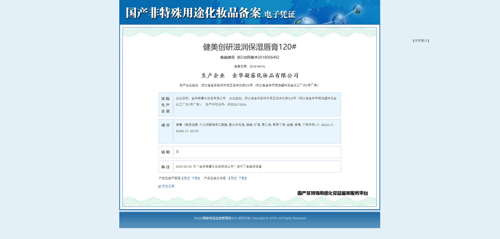
Task: Click the record number 浙G妆网备字2018006492
Action: coord(258,57)
